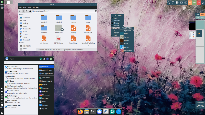Click the network wifi icon in the left panel

tap(2, 92)
